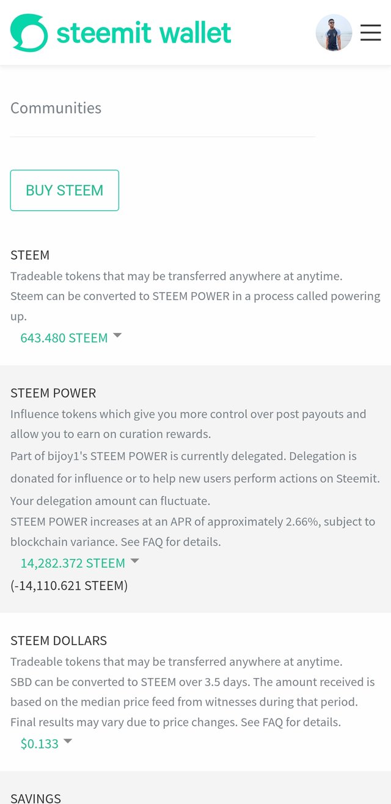Viewport: 391px width, 804px height.
Task: Open the 643.480 STEEM balance menu
Action: (x=64, y=338)
